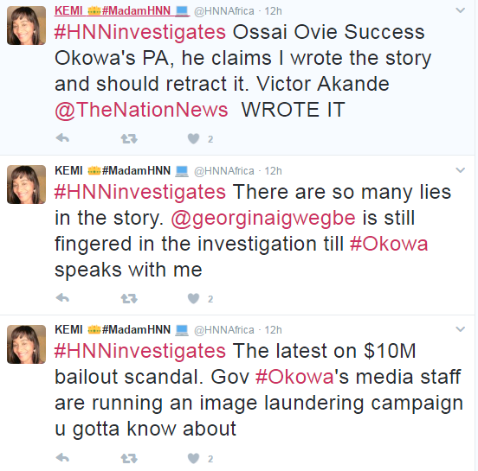Like the image laundering campaign tweet
The width and height of the screenshot is (478, 471).
click(x=193, y=458)
